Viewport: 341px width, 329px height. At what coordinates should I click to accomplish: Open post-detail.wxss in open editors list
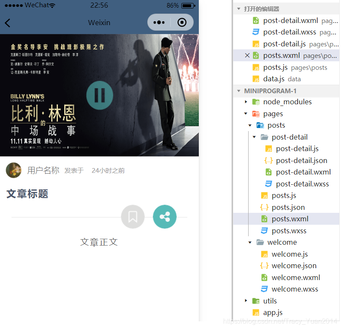click(286, 32)
